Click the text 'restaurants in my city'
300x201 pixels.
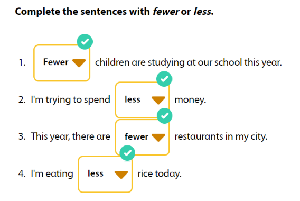221,137
